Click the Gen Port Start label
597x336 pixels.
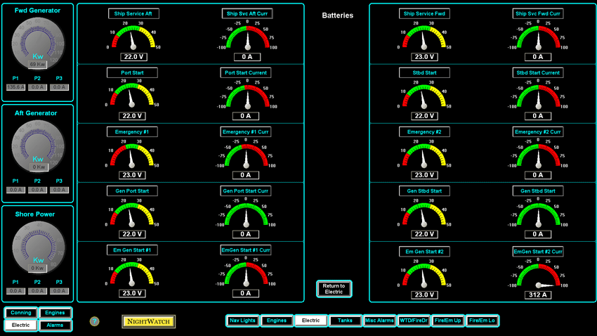click(132, 191)
